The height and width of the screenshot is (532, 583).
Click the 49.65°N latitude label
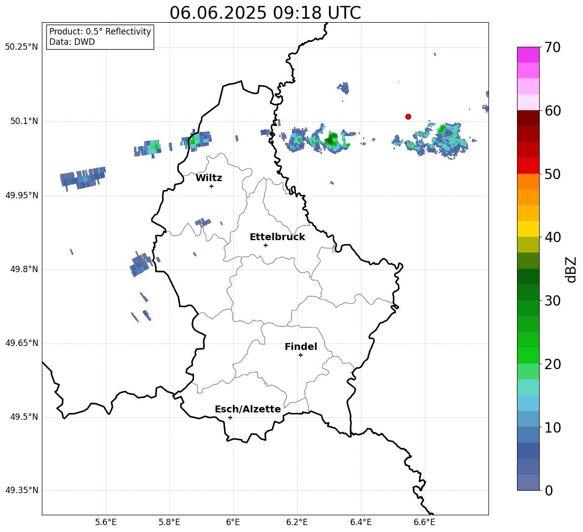coord(22,343)
